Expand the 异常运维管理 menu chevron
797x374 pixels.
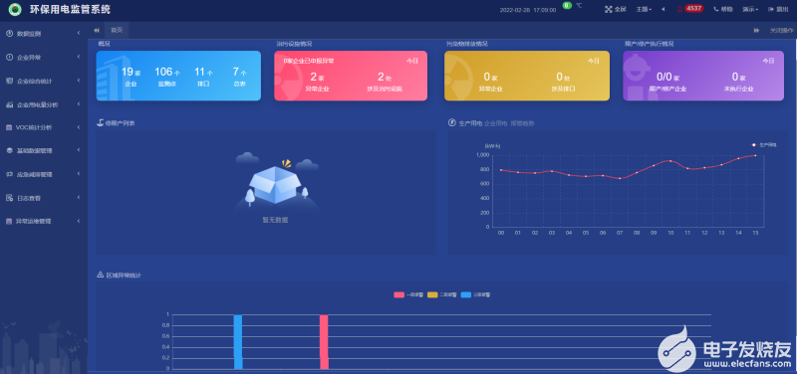point(79,221)
